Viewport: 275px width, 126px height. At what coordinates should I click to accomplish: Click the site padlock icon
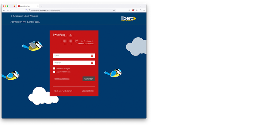(x=29, y=10)
